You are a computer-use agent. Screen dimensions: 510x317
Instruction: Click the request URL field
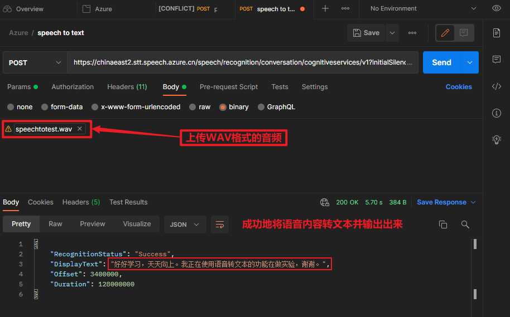pos(243,62)
